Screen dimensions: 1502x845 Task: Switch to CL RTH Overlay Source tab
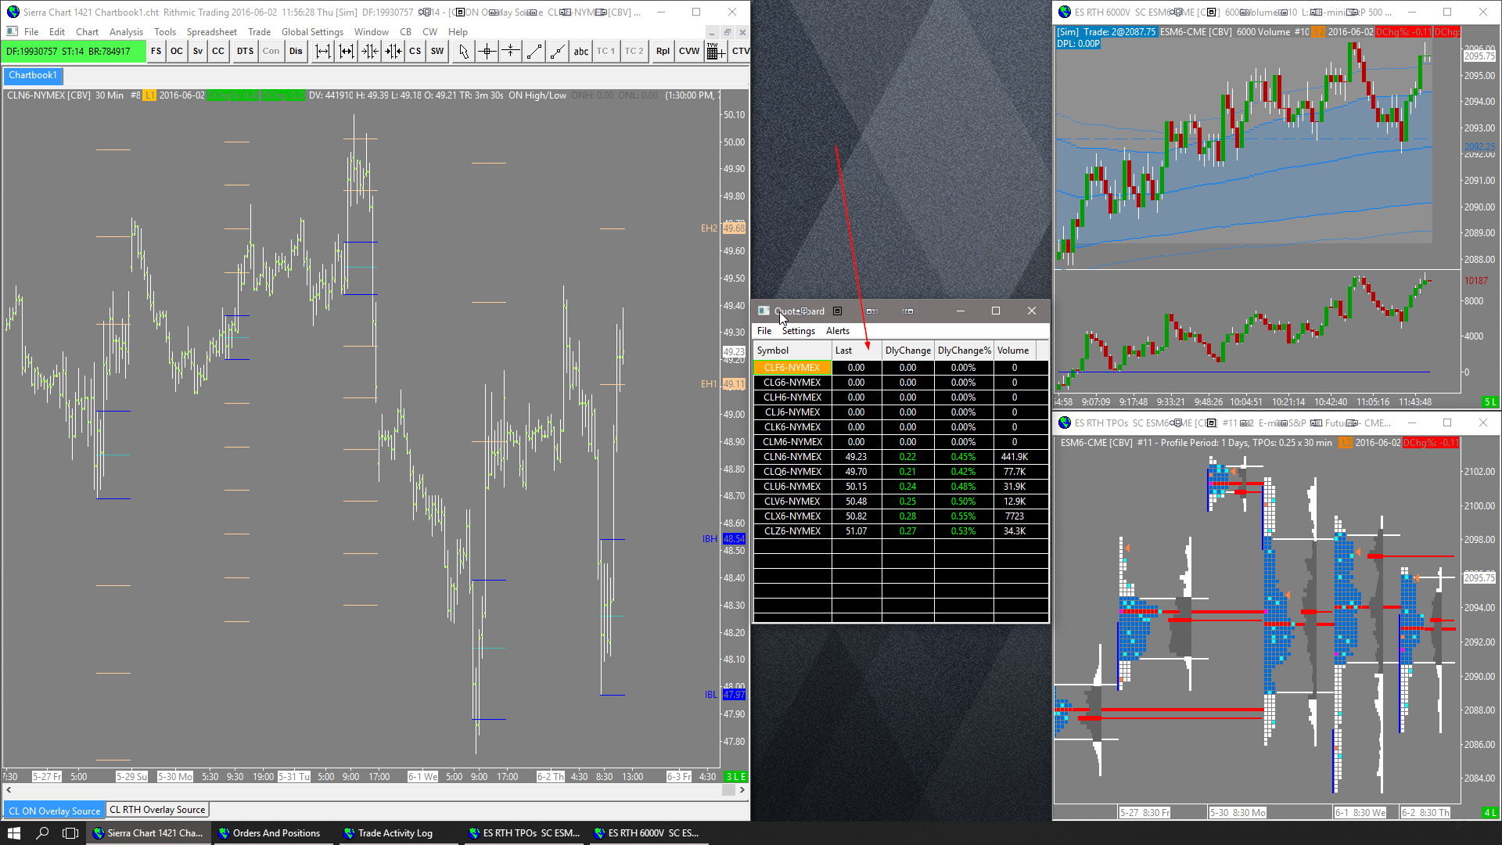coord(157,810)
